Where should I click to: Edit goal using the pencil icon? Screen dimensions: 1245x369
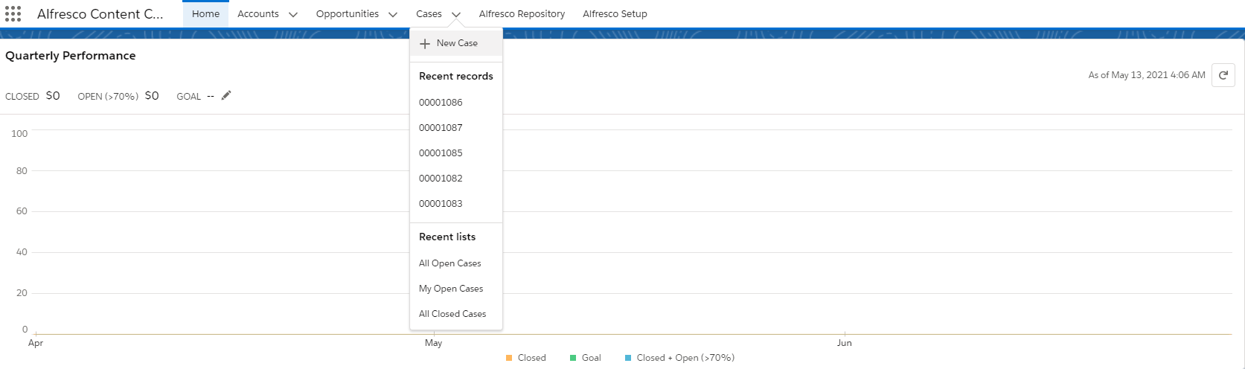pos(226,95)
